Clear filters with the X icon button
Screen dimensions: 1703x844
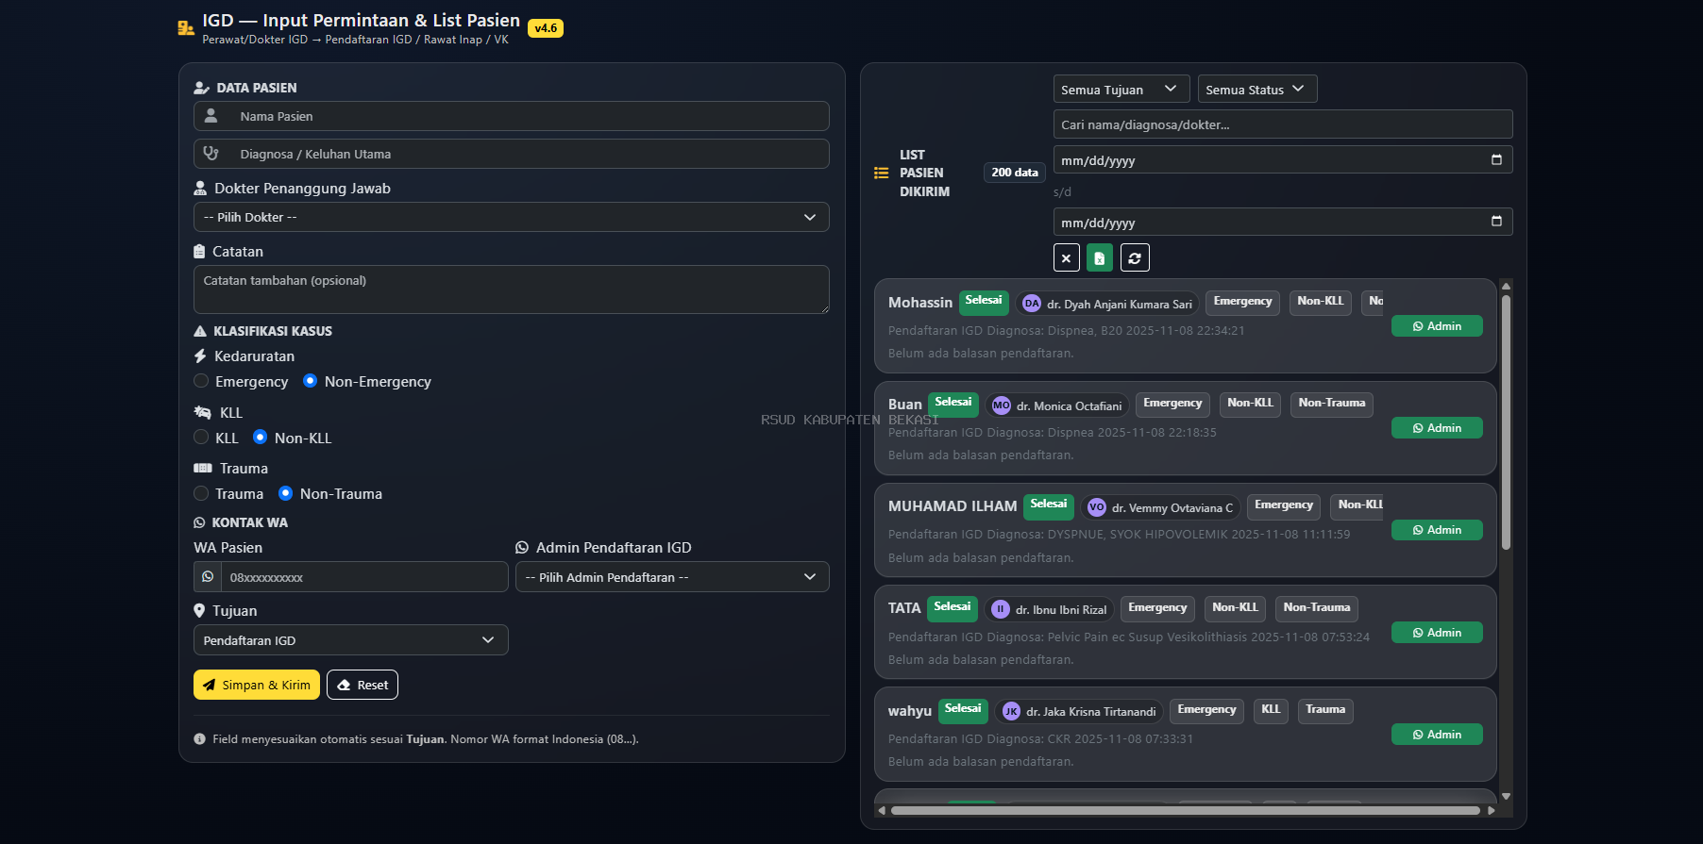coord(1066,257)
